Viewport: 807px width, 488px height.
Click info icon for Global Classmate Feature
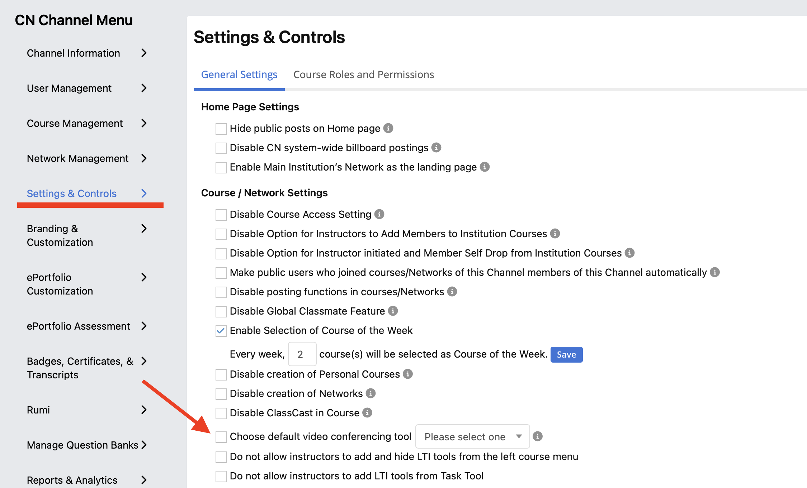(x=393, y=311)
